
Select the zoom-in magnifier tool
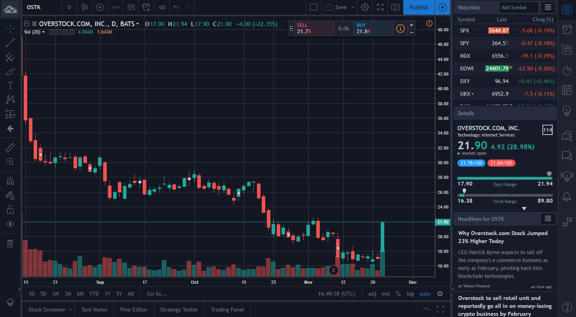[x=10, y=161]
